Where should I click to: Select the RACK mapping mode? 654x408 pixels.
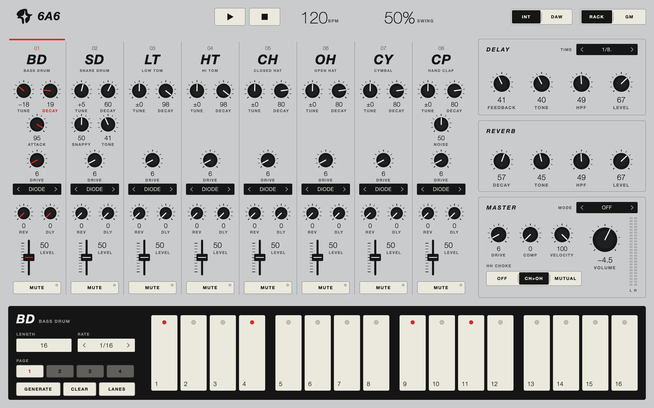point(597,17)
